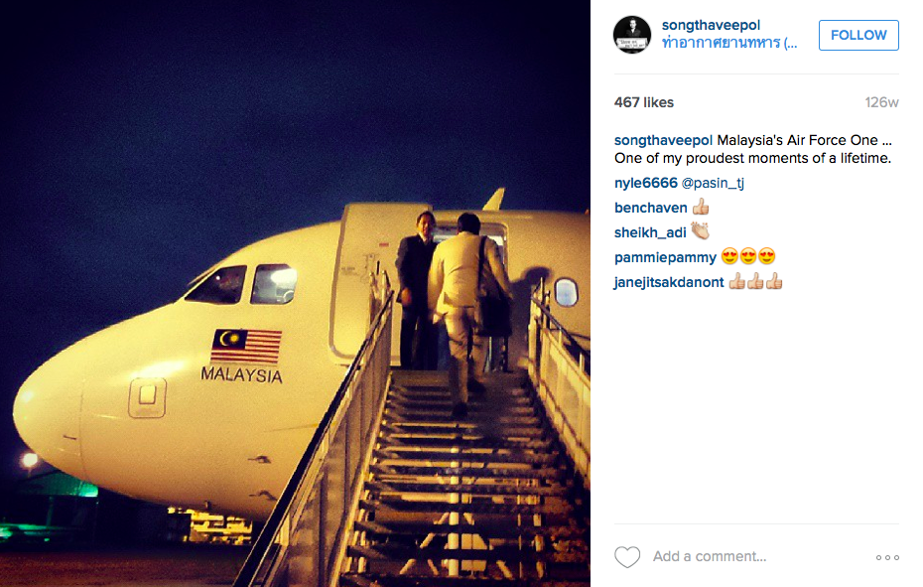This screenshot has height=587, width=923.
Task: Open songthaveepol's profile picture avatar
Action: pos(632,35)
